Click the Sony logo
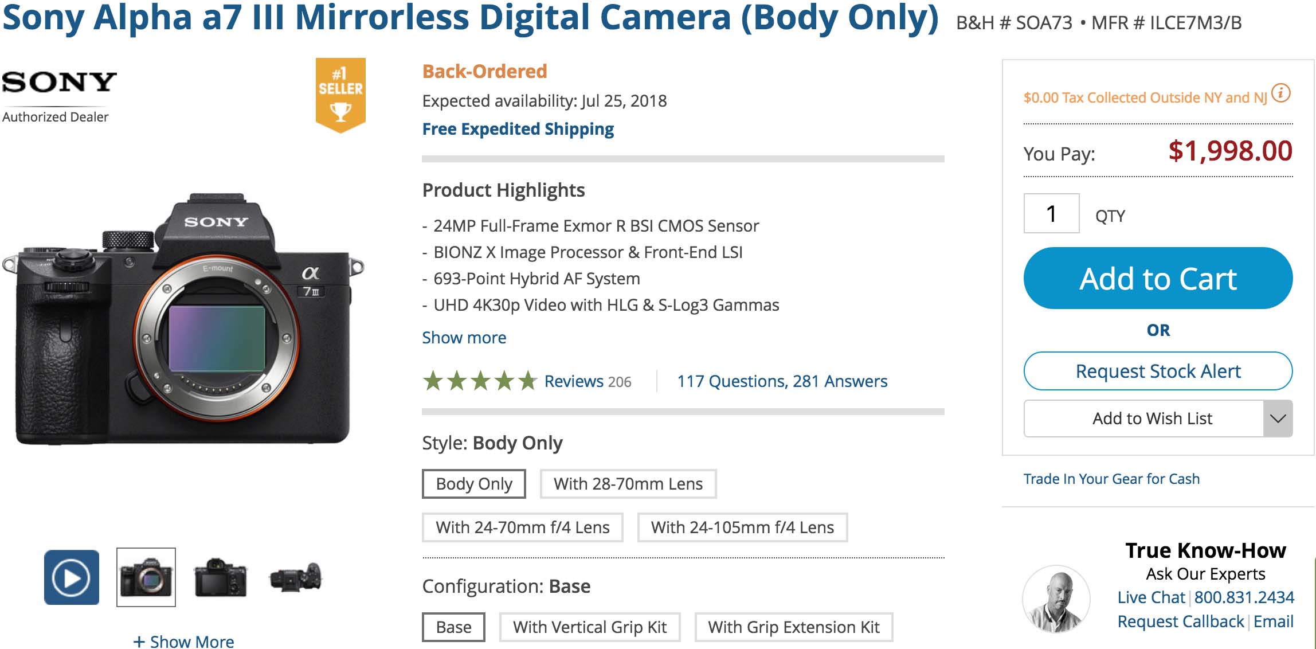Image resolution: width=1316 pixels, height=649 pixels. 59,83
